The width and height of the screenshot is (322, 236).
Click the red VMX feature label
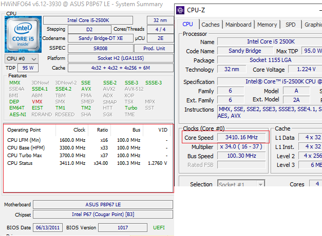37,102
